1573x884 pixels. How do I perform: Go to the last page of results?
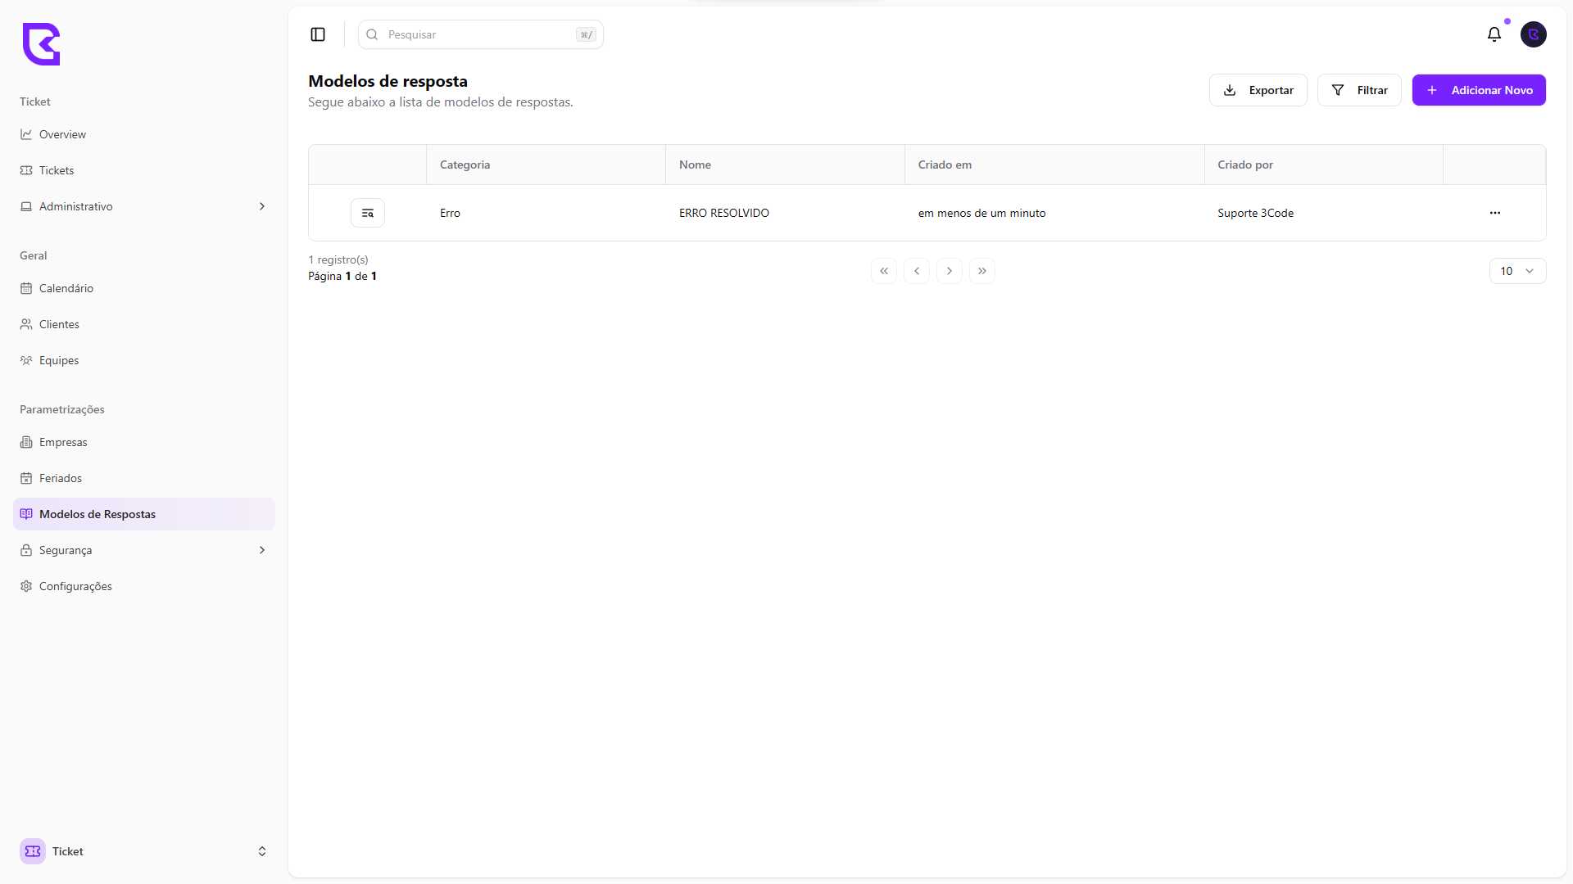[x=982, y=271]
